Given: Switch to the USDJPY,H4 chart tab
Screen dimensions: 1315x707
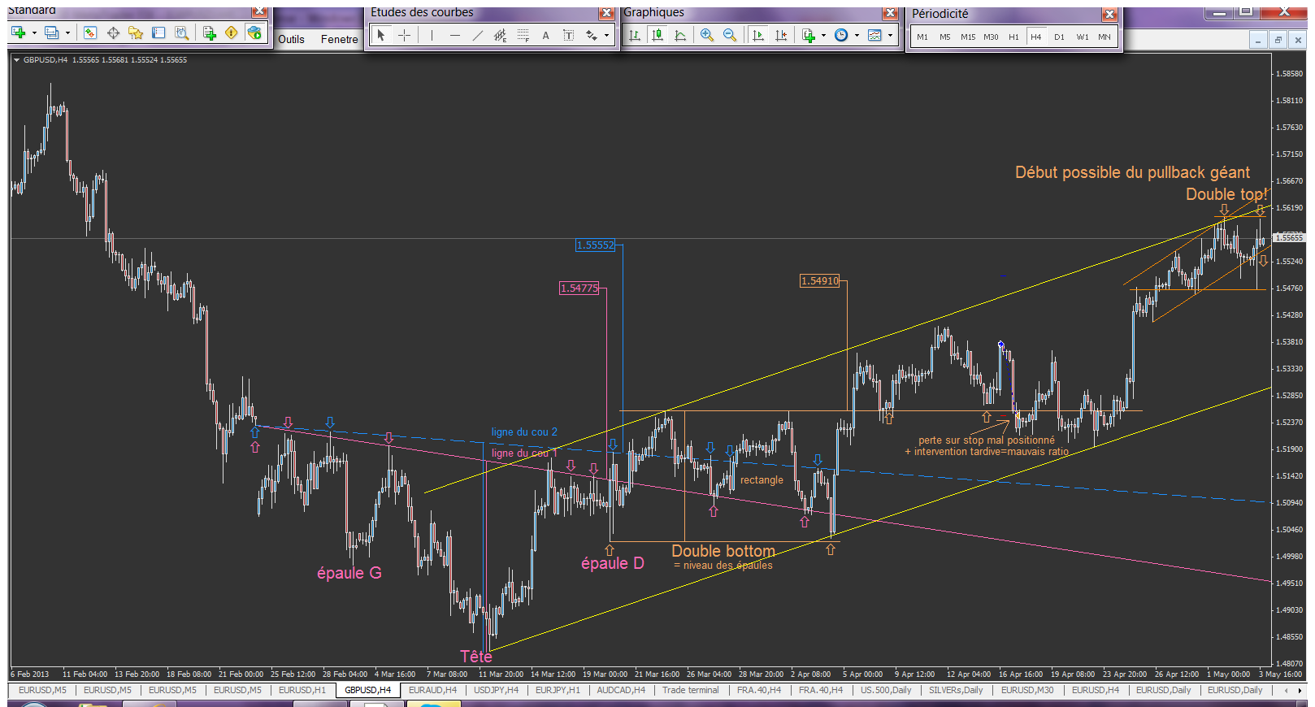Looking at the screenshot, I should 496,690.
